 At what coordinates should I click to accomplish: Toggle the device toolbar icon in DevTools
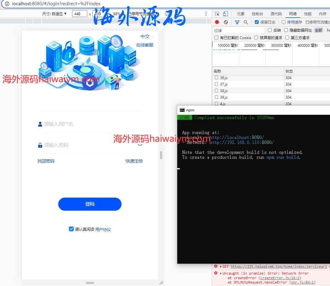pos(225,14)
